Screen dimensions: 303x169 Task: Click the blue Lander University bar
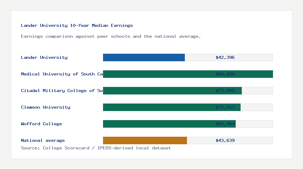pos(144,57)
